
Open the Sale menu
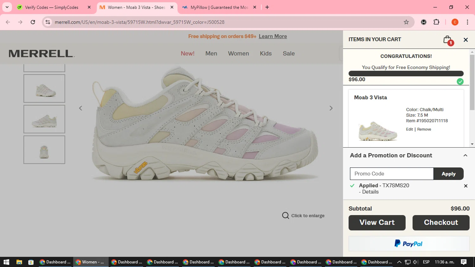(x=289, y=54)
